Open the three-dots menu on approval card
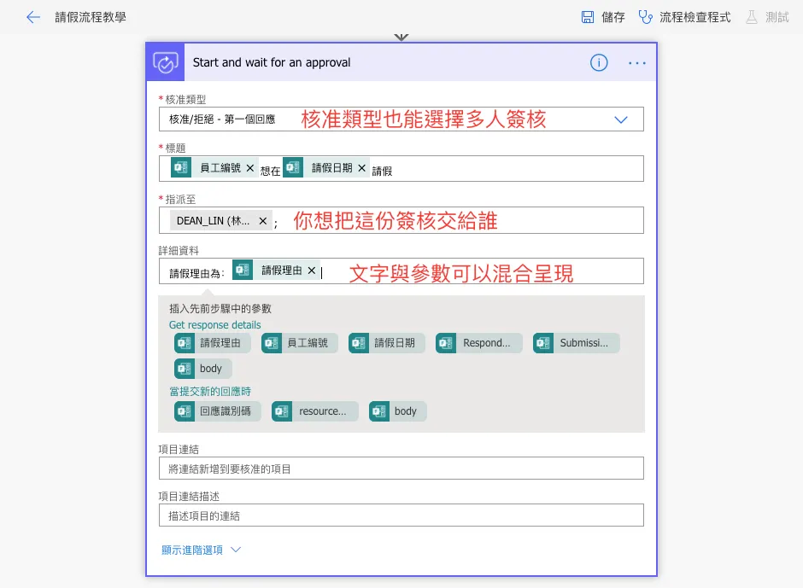Screen dimensions: 803x588 (637, 63)
